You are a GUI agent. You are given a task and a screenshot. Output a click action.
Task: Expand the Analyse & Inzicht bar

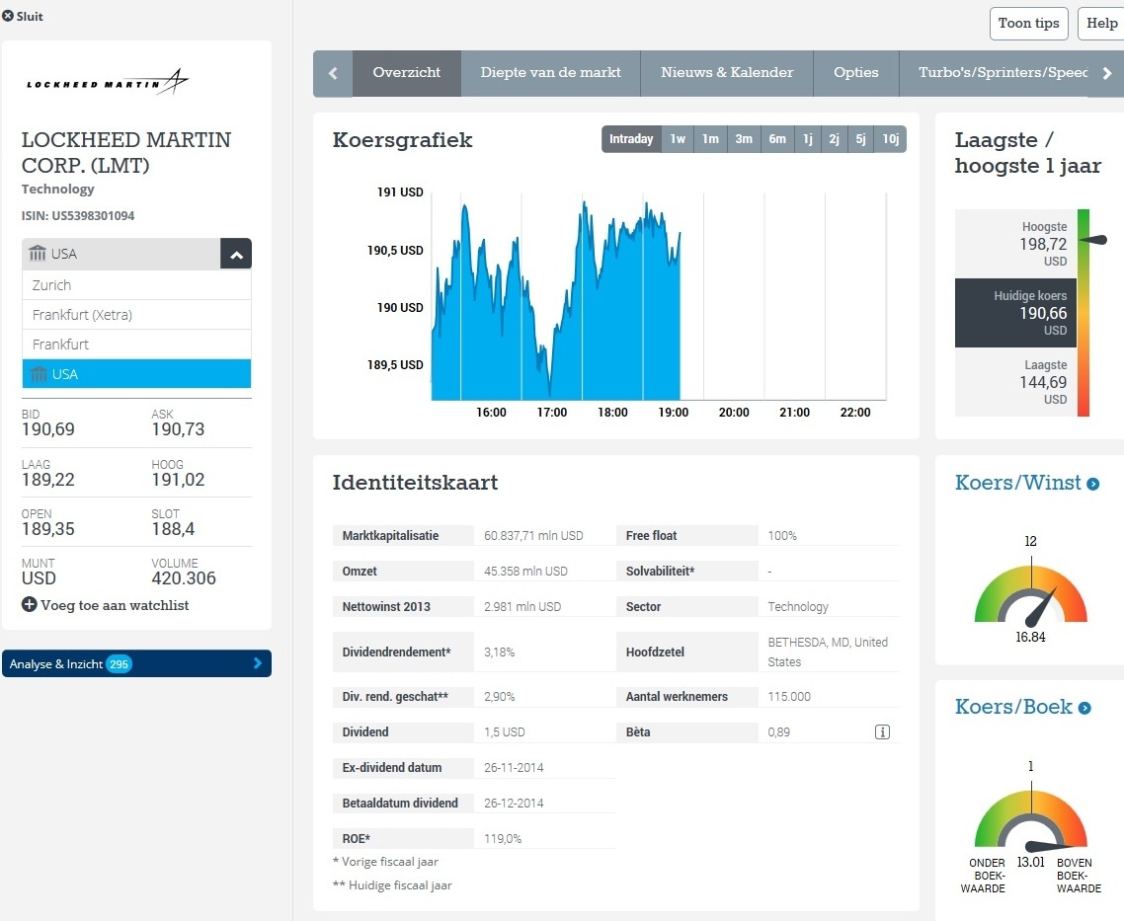click(x=136, y=663)
